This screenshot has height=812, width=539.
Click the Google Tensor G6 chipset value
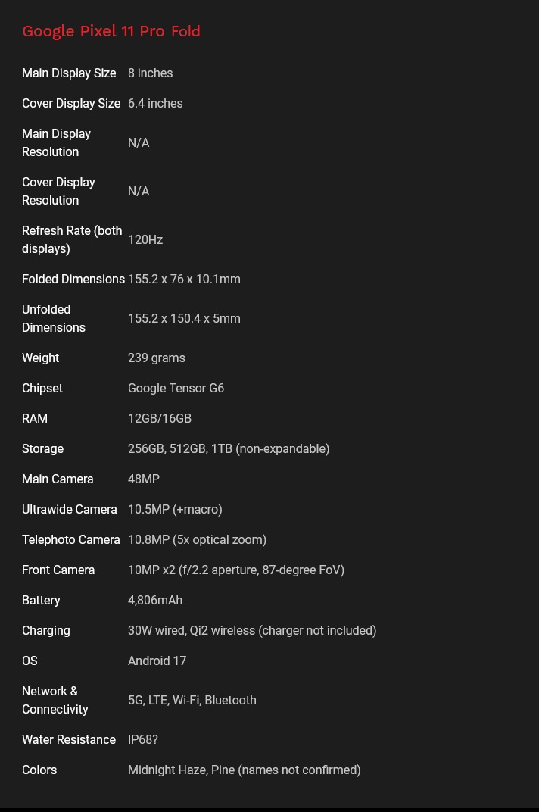pos(176,388)
